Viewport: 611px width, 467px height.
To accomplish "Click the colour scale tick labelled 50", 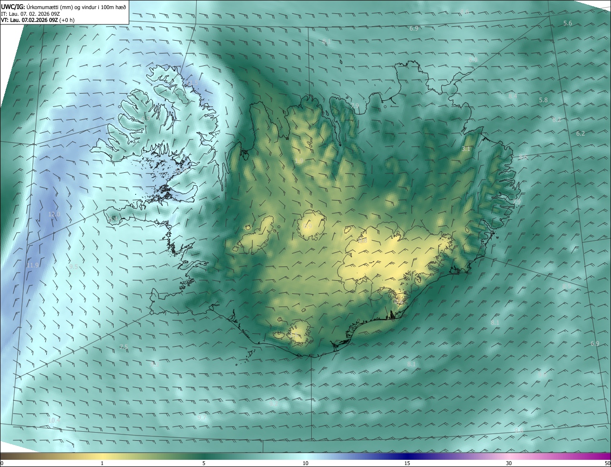I will click(x=608, y=464).
